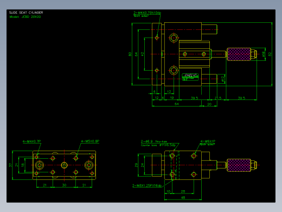The height and width of the screenshot is (212, 282).
Task: Click the "82" overall height dimension
Action: (270, 54)
